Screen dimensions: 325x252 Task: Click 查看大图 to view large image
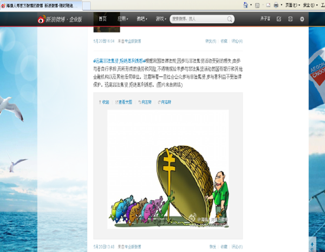coord(123,102)
